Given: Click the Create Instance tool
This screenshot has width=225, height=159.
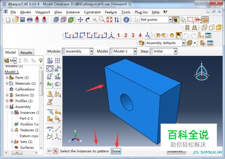Looking at the screenshot, I should click(50, 61).
